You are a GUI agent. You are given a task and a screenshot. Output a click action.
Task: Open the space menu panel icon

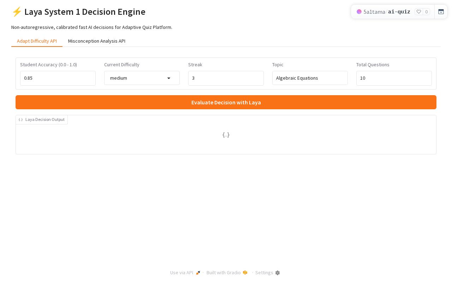(441, 12)
